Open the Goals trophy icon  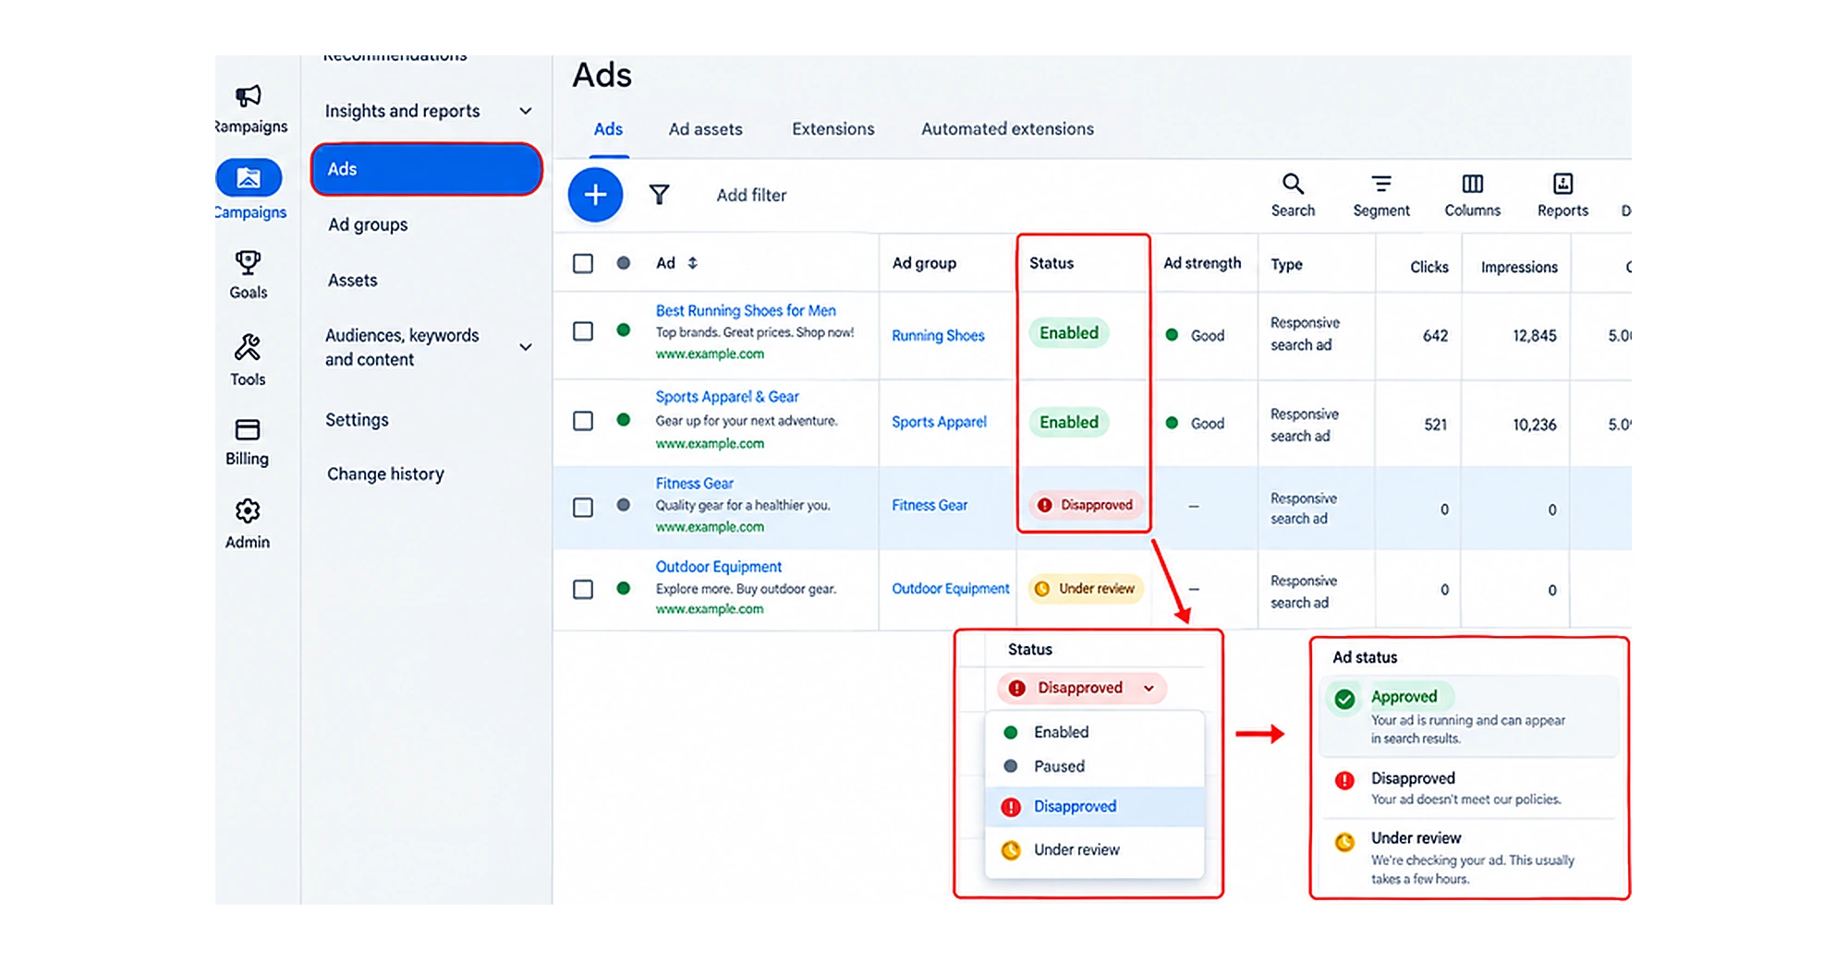248,263
